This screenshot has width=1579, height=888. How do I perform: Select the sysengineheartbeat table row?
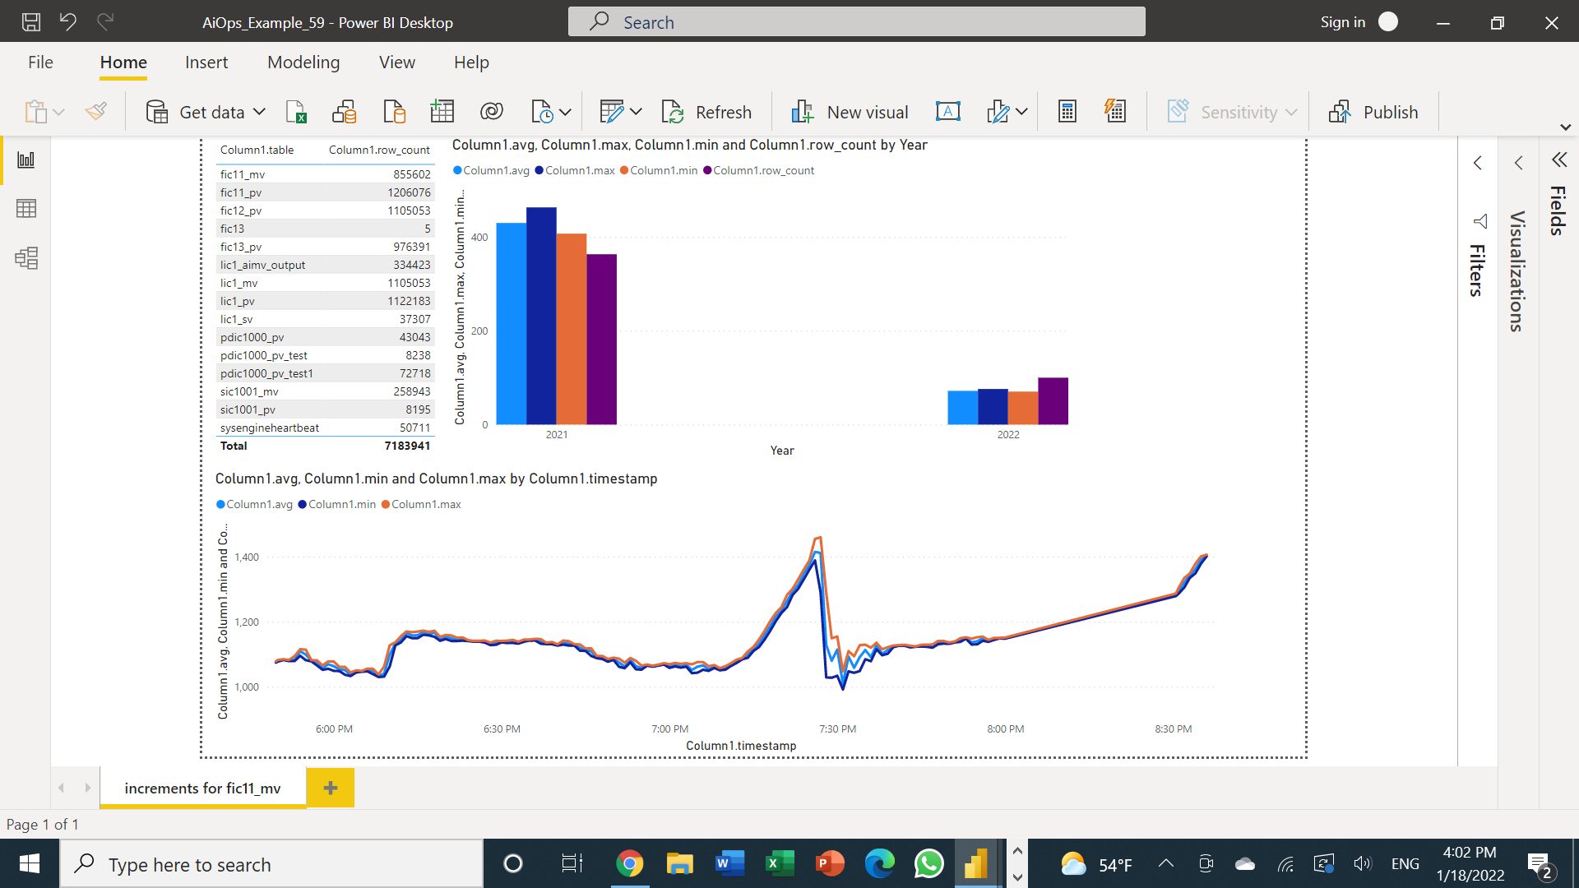pyautogui.click(x=325, y=428)
